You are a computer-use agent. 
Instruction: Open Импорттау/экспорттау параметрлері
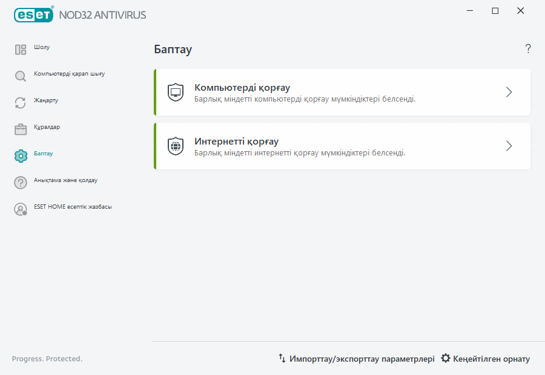click(x=362, y=358)
